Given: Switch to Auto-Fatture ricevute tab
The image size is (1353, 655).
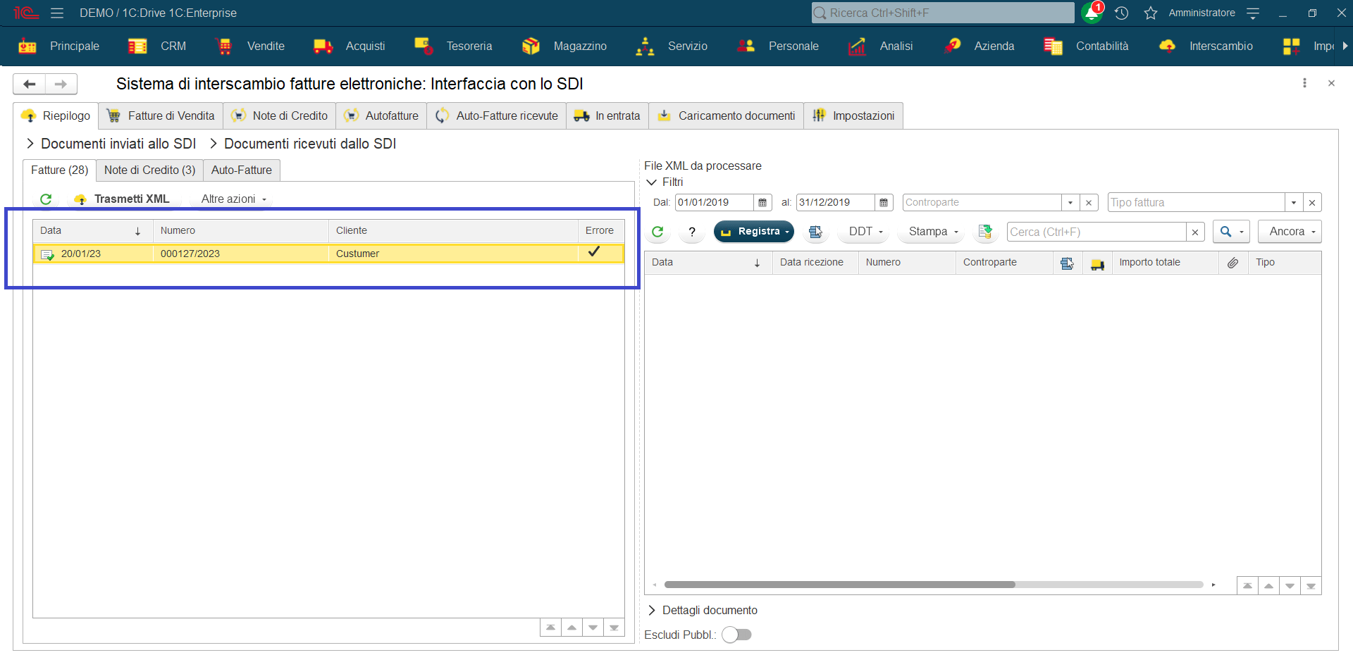Looking at the screenshot, I should tap(497, 116).
